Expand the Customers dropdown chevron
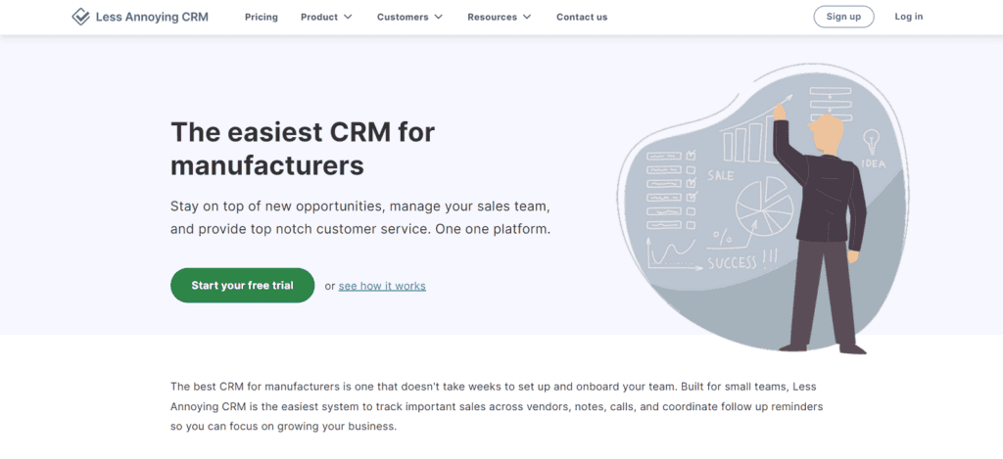Viewport: 1003px width, 459px height. tap(438, 18)
